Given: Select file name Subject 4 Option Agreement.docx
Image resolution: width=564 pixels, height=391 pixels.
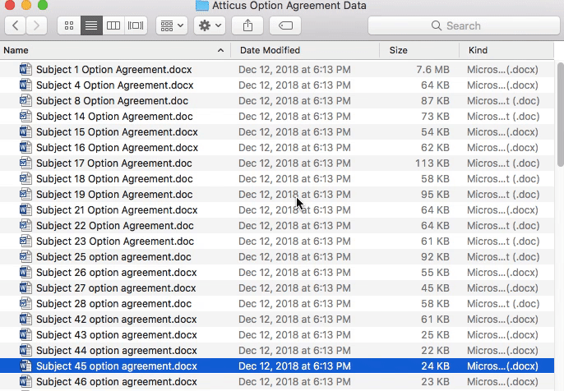Looking at the screenshot, I should pos(115,85).
